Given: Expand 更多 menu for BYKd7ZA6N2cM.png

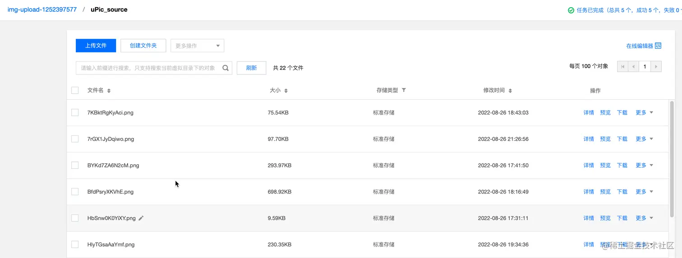Looking at the screenshot, I should [644, 165].
